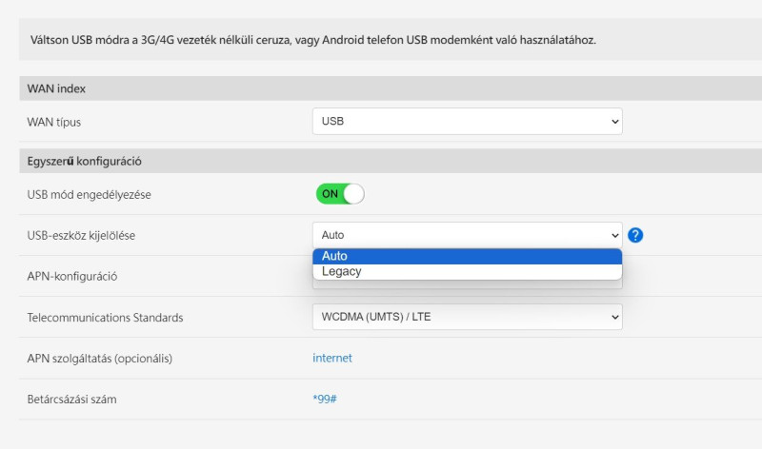
Task: Click the APN szolgáltatás (opcionális) label
Action: coord(100,359)
